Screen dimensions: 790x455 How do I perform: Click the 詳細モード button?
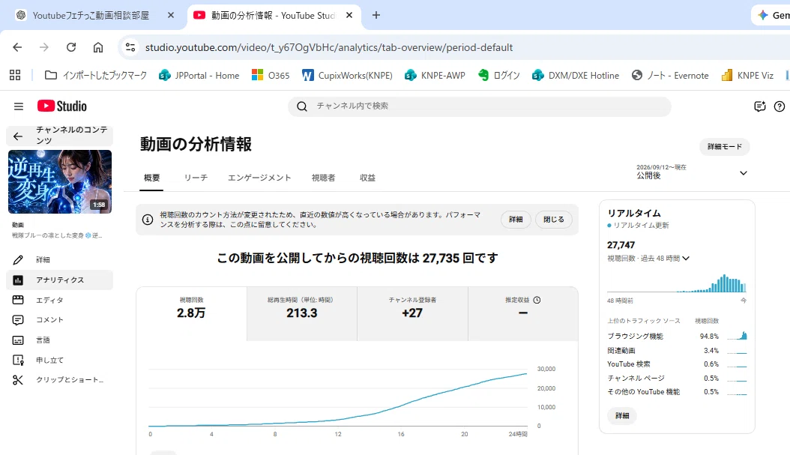(x=725, y=147)
